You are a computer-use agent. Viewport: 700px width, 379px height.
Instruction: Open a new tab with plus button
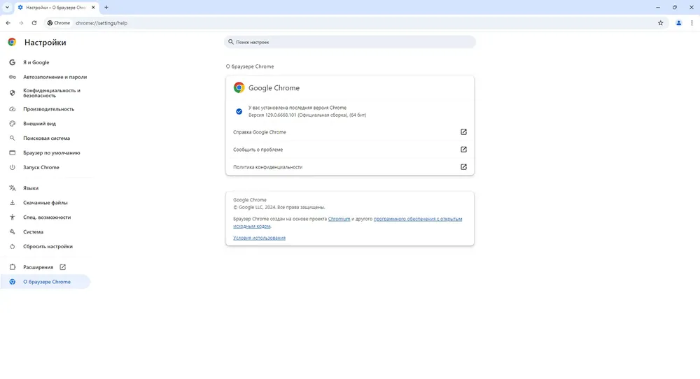click(106, 7)
